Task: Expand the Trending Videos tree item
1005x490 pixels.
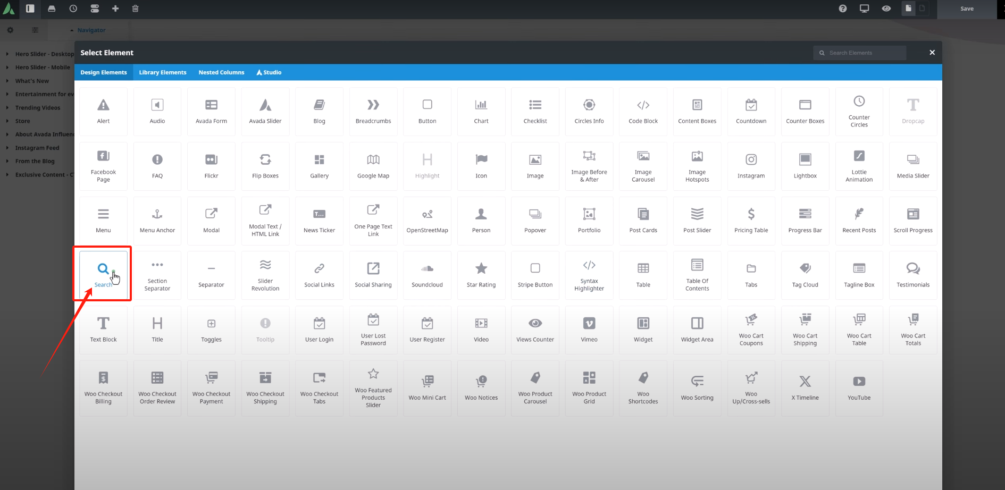Action: [x=7, y=108]
